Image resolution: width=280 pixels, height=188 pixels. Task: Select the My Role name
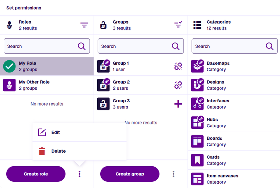pyautogui.click(x=28, y=63)
